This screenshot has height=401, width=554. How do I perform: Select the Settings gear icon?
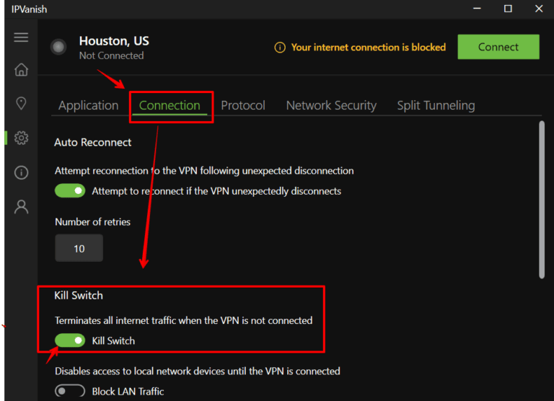pyautogui.click(x=21, y=138)
